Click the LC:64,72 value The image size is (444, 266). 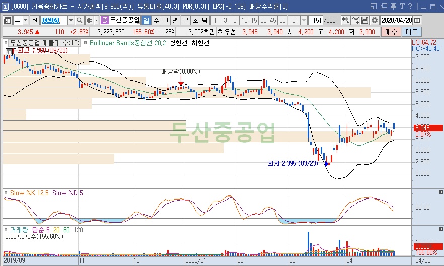point(424,42)
